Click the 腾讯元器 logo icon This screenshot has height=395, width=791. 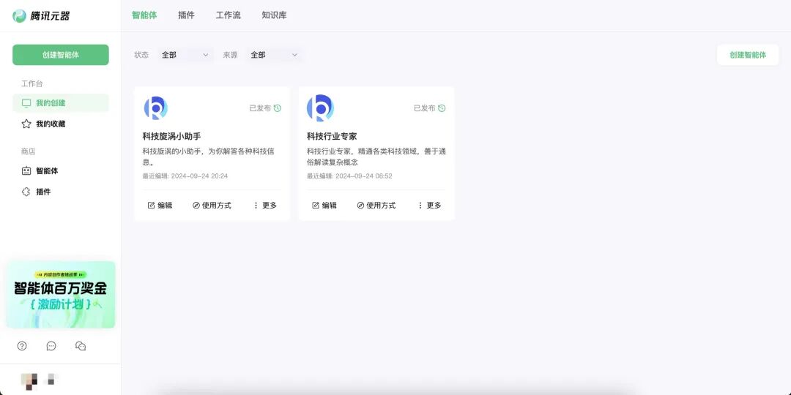coord(19,15)
